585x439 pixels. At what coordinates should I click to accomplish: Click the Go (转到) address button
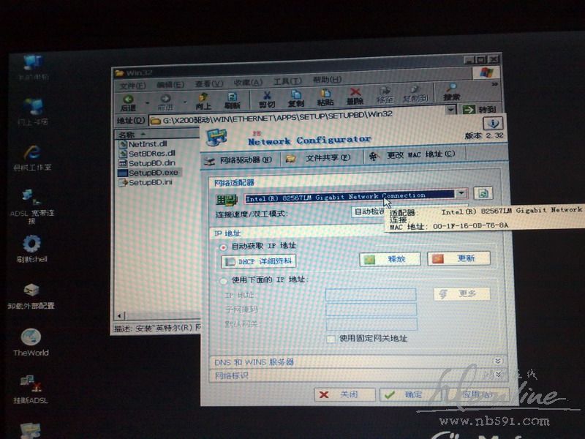(479, 109)
